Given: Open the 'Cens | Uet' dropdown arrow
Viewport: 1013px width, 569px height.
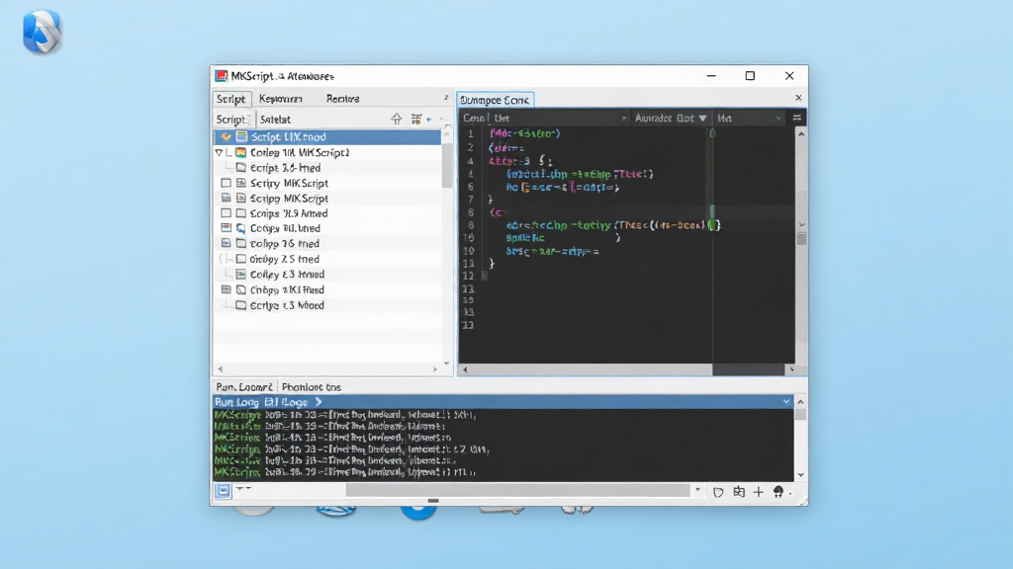Looking at the screenshot, I should 623,119.
